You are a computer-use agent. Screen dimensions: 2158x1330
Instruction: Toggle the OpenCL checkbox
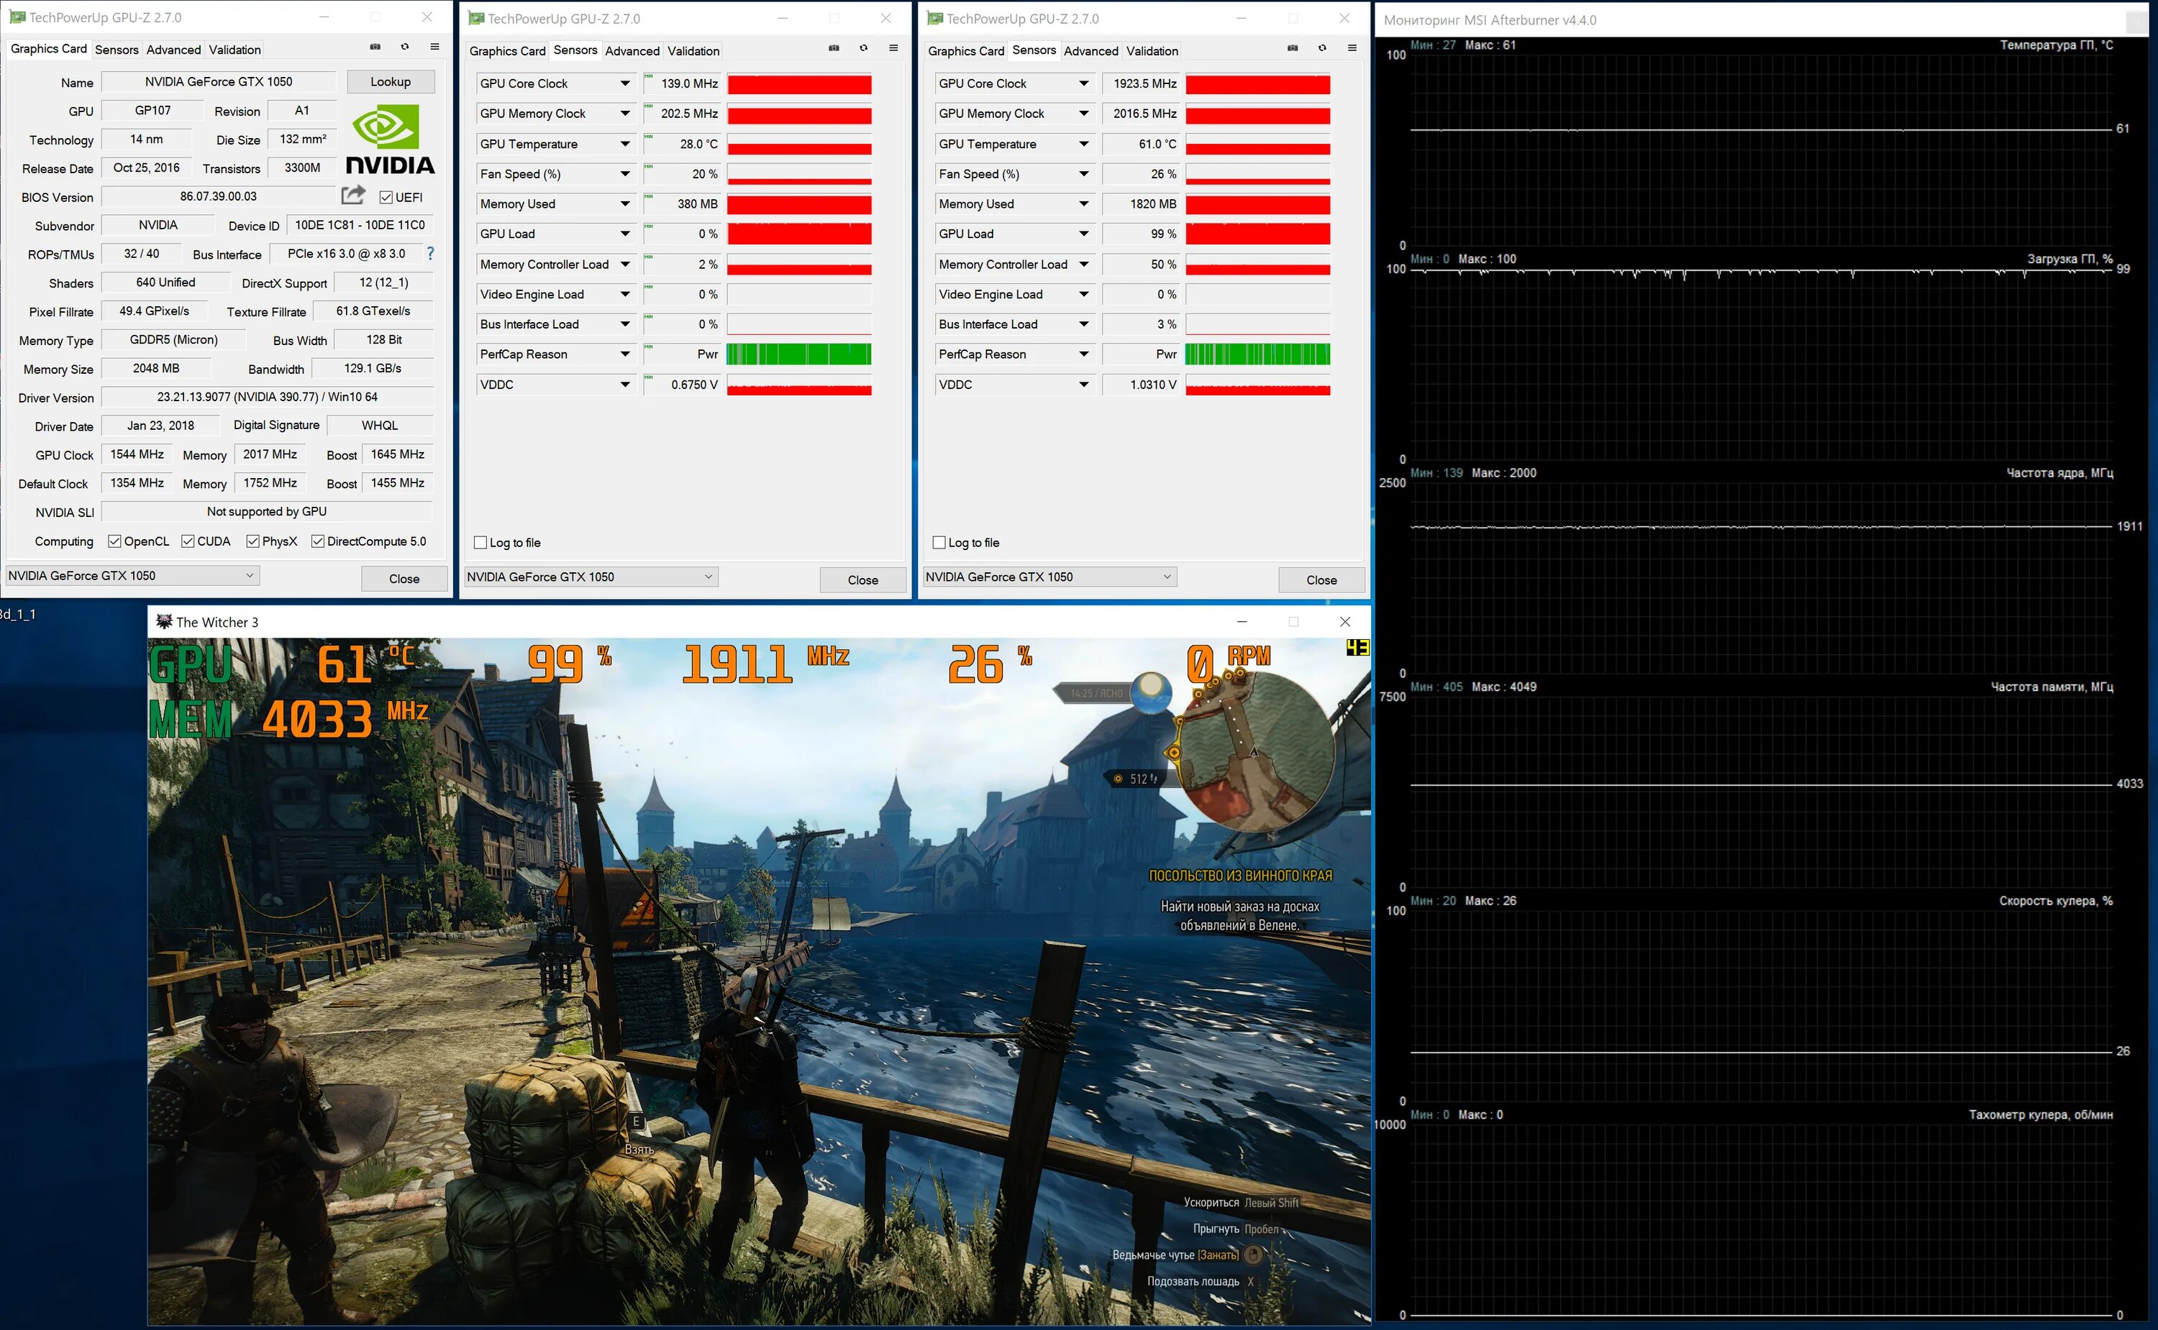coord(114,541)
